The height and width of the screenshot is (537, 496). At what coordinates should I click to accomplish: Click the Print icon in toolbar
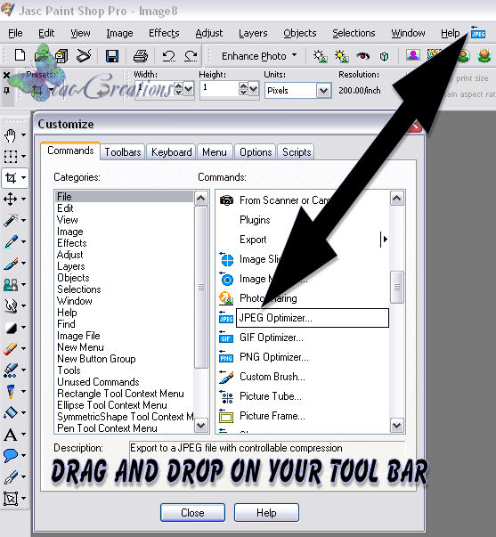(x=141, y=55)
